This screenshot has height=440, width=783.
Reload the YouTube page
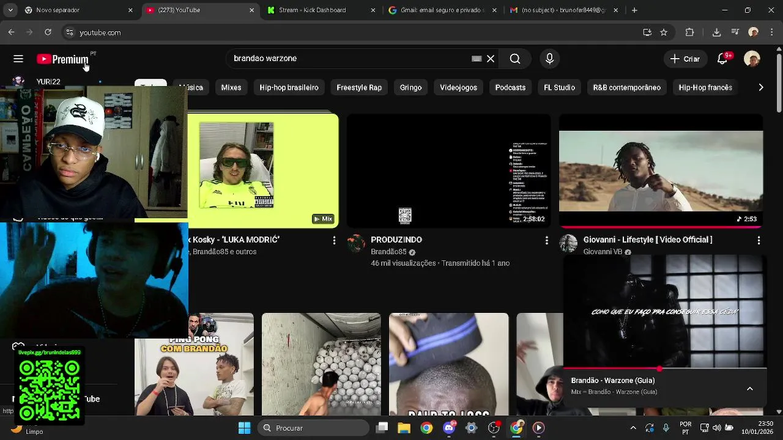pyautogui.click(x=48, y=32)
